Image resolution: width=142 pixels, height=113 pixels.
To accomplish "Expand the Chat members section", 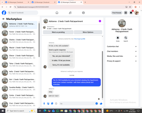I will pos(122,51).
